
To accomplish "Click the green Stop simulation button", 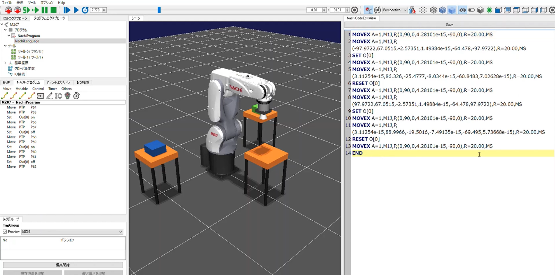I will [x=53, y=10].
